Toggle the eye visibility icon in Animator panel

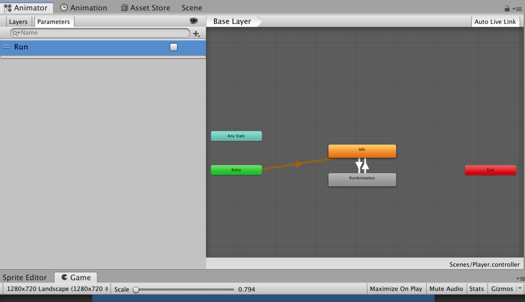[x=194, y=21]
